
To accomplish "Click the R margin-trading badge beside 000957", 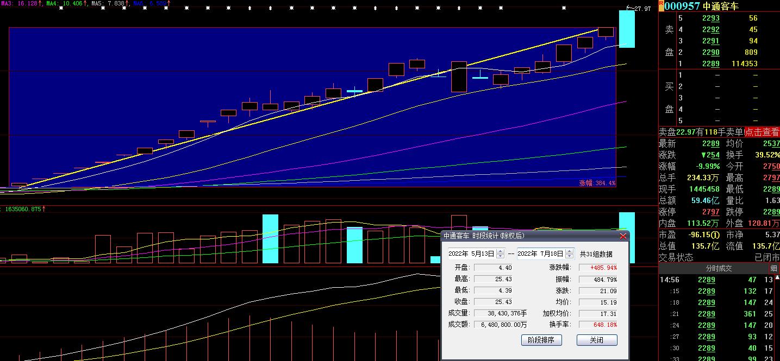I will [x=661, y=5].
